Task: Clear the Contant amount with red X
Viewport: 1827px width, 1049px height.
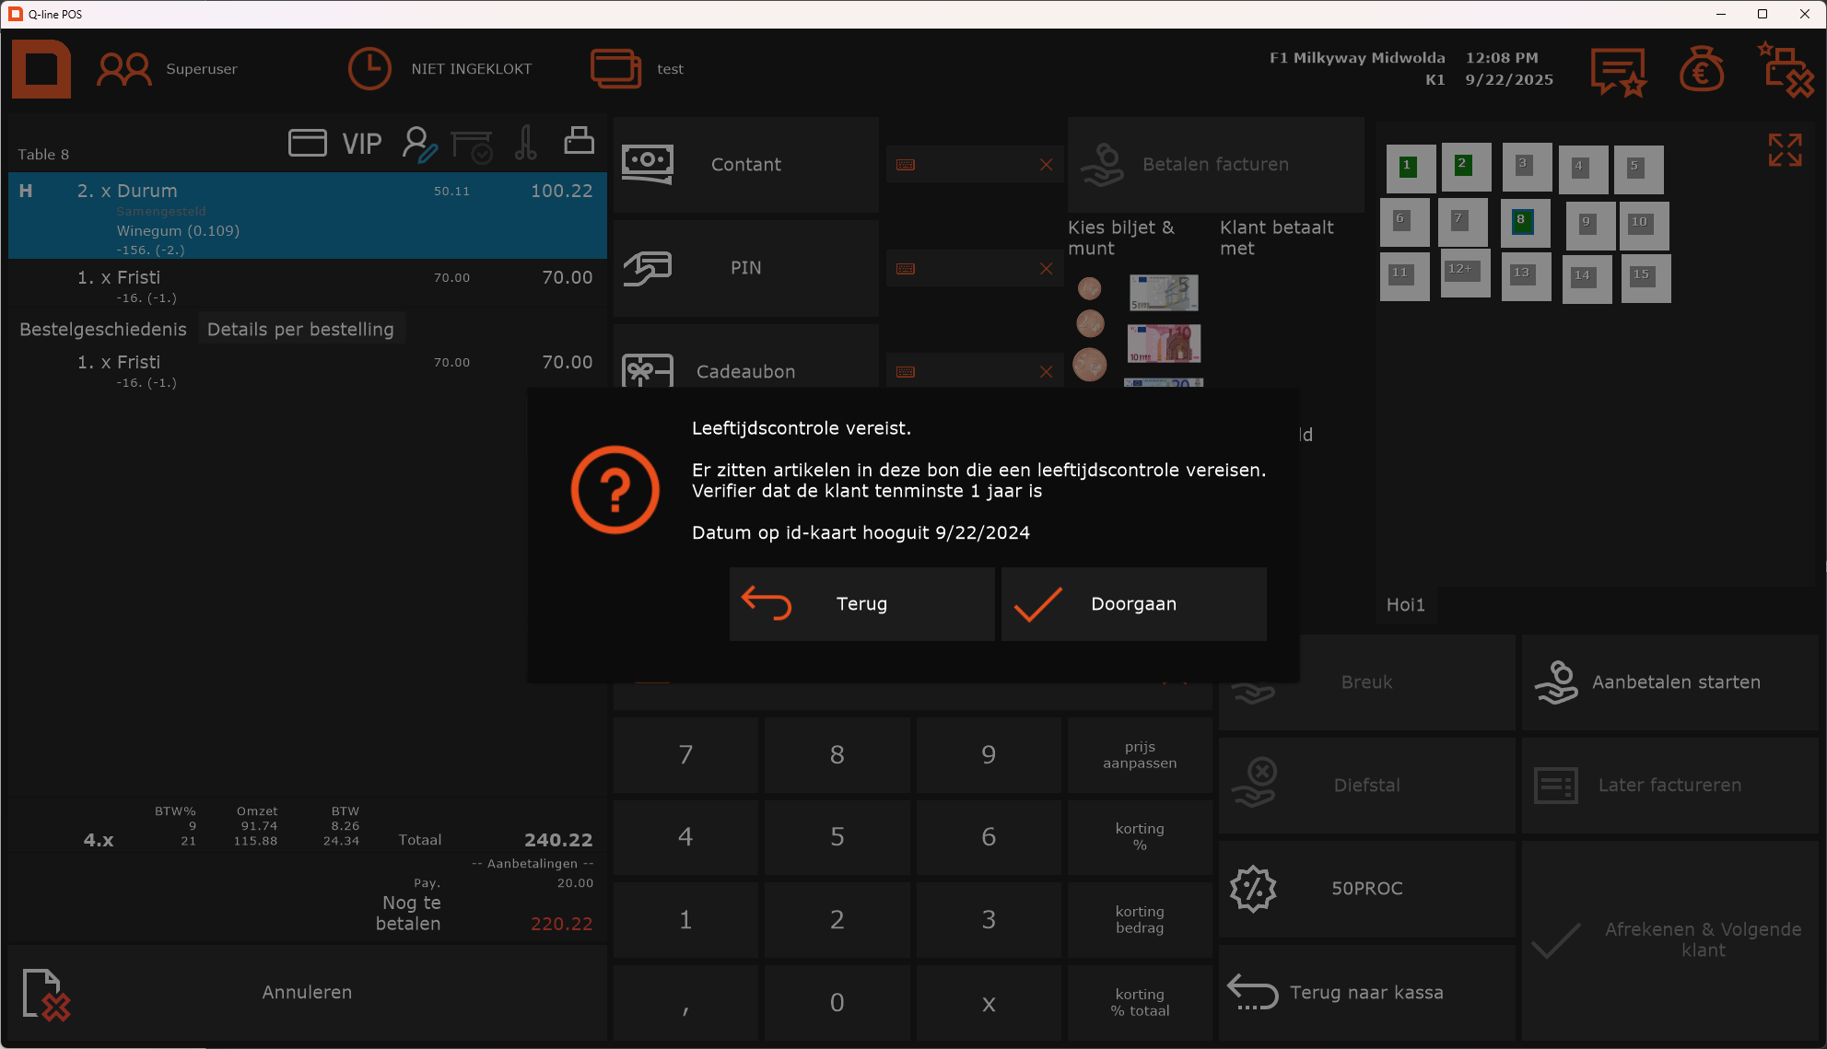Action: point(1046,165)
